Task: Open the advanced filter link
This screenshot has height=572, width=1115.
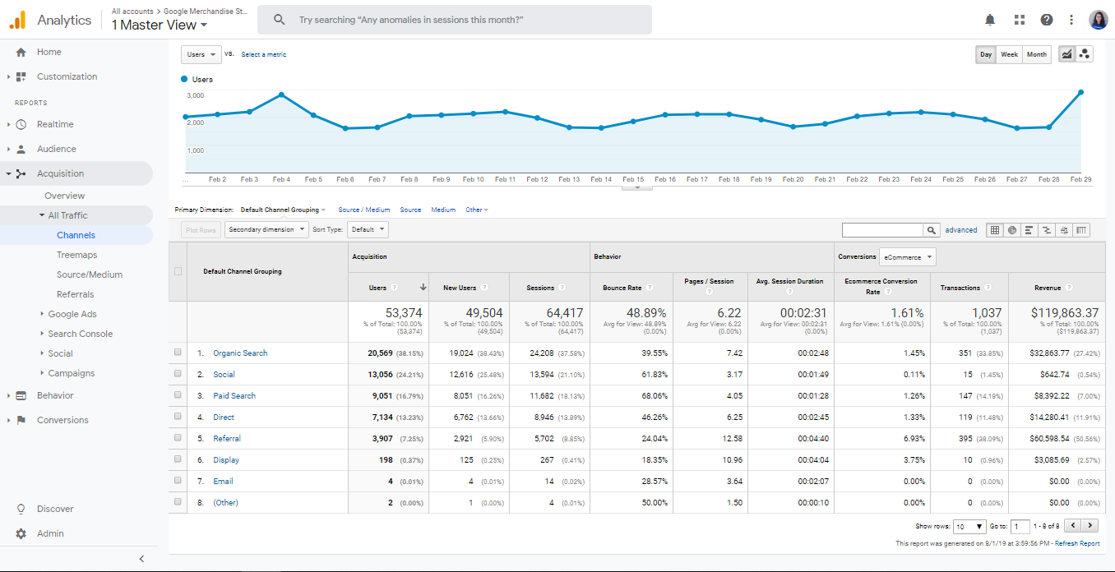Action: 961,230
